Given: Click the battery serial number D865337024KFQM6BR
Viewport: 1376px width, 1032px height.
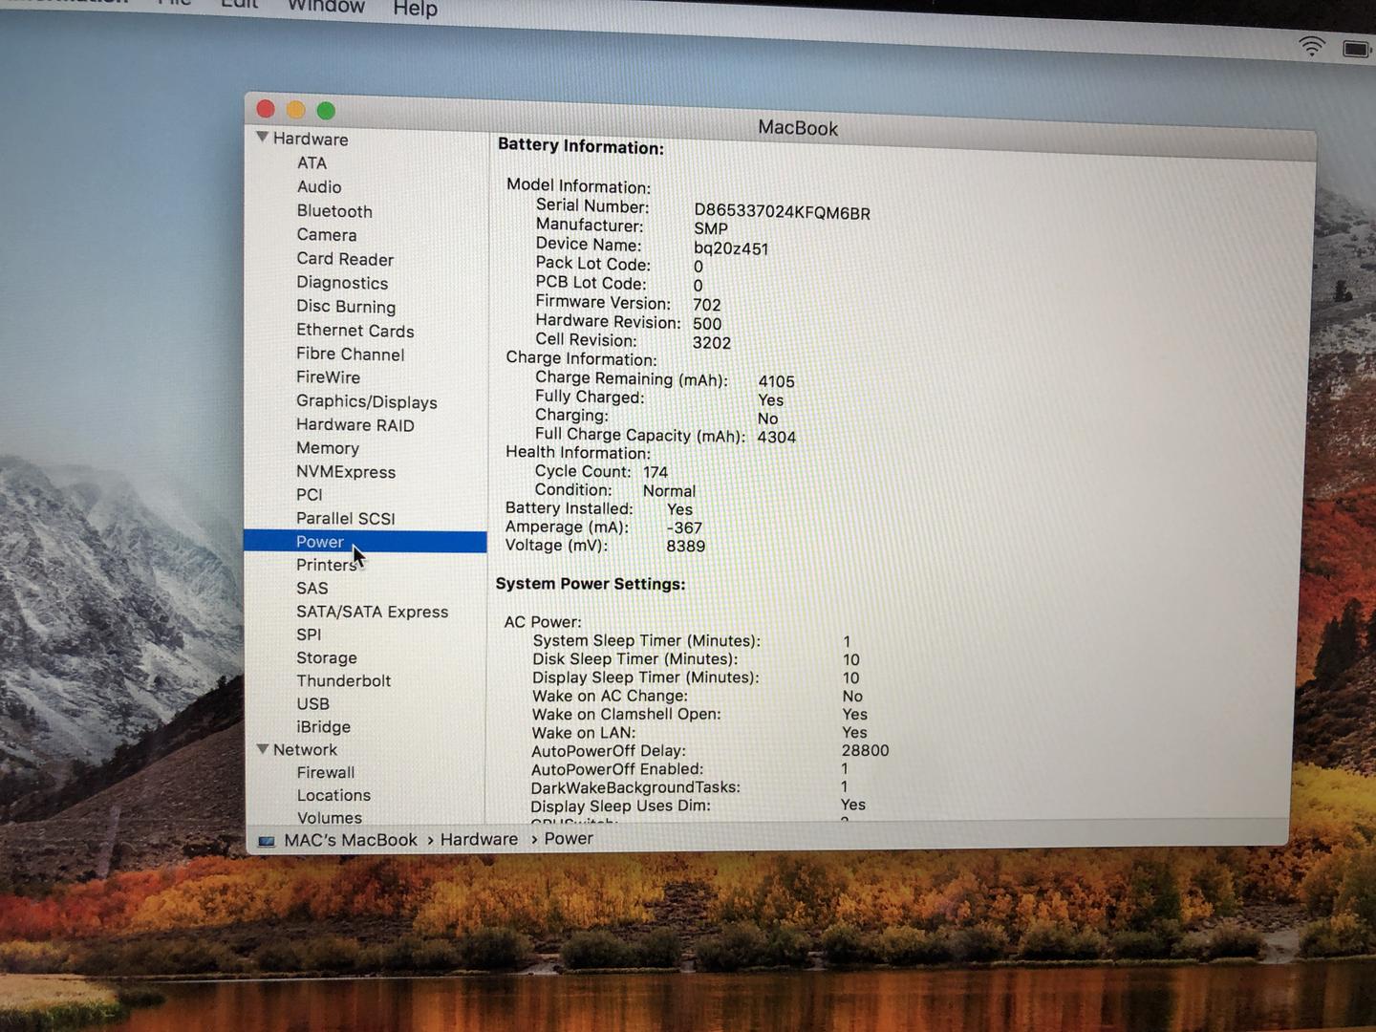Looking at the screenshot, I should pos(782,213).
